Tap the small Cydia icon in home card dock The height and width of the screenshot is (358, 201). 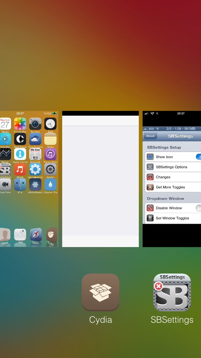[51, 234]
